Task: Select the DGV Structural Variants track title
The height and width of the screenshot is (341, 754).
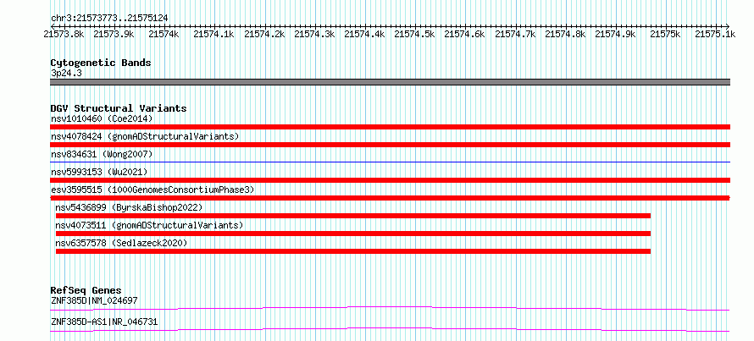Action: tap(119, 108)
